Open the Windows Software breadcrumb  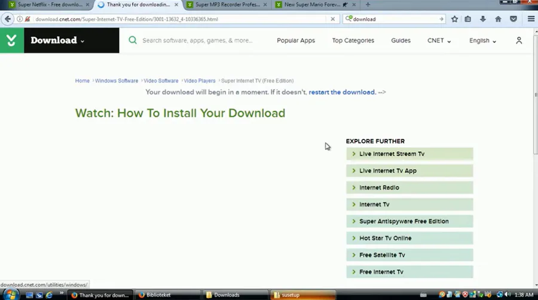pyautogui.click(x=117, y=81)
